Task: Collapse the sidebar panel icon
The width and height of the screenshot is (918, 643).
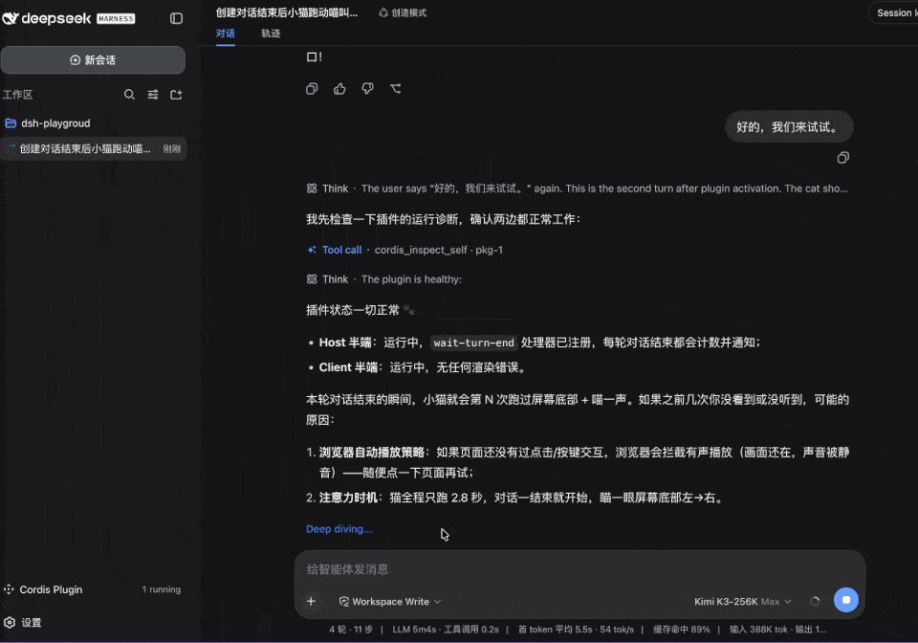Action: pyautogui.click(x=176, y=19)
